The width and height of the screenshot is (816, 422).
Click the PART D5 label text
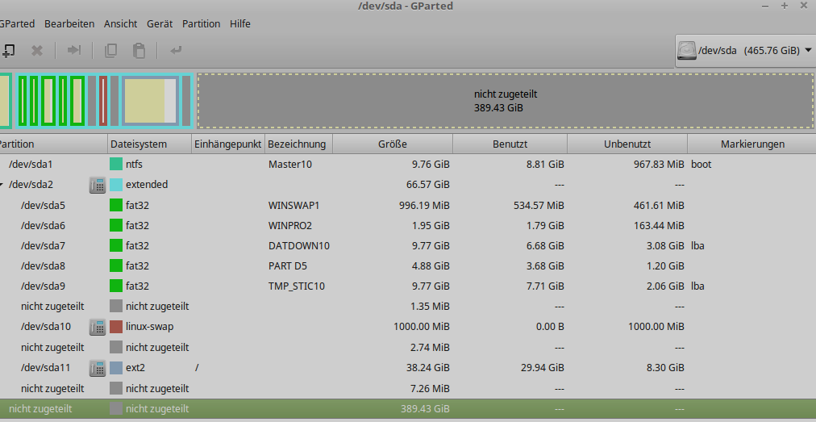pos(288,265)
